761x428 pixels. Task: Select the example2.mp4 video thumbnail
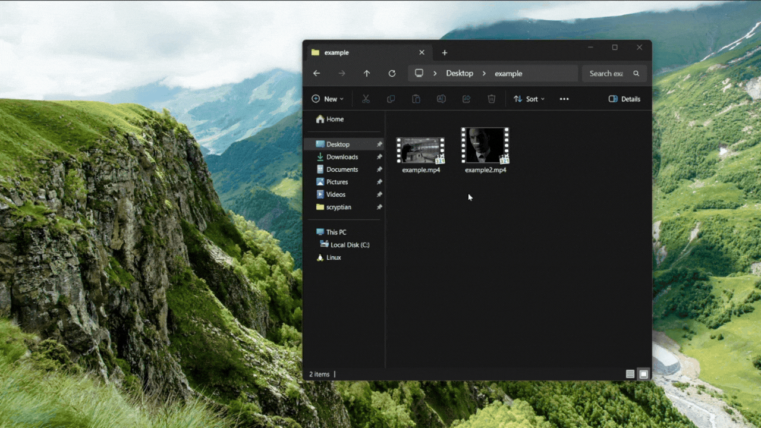pyautogui.click(x=486, y=145)
